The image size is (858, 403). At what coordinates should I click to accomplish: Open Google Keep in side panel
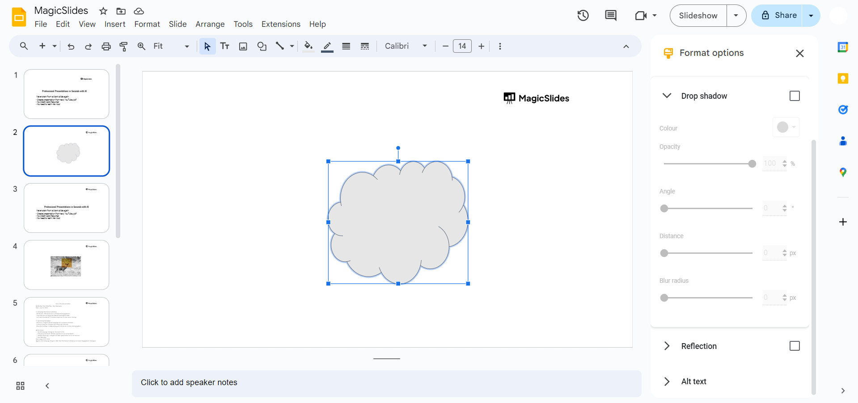click(843, 79)
